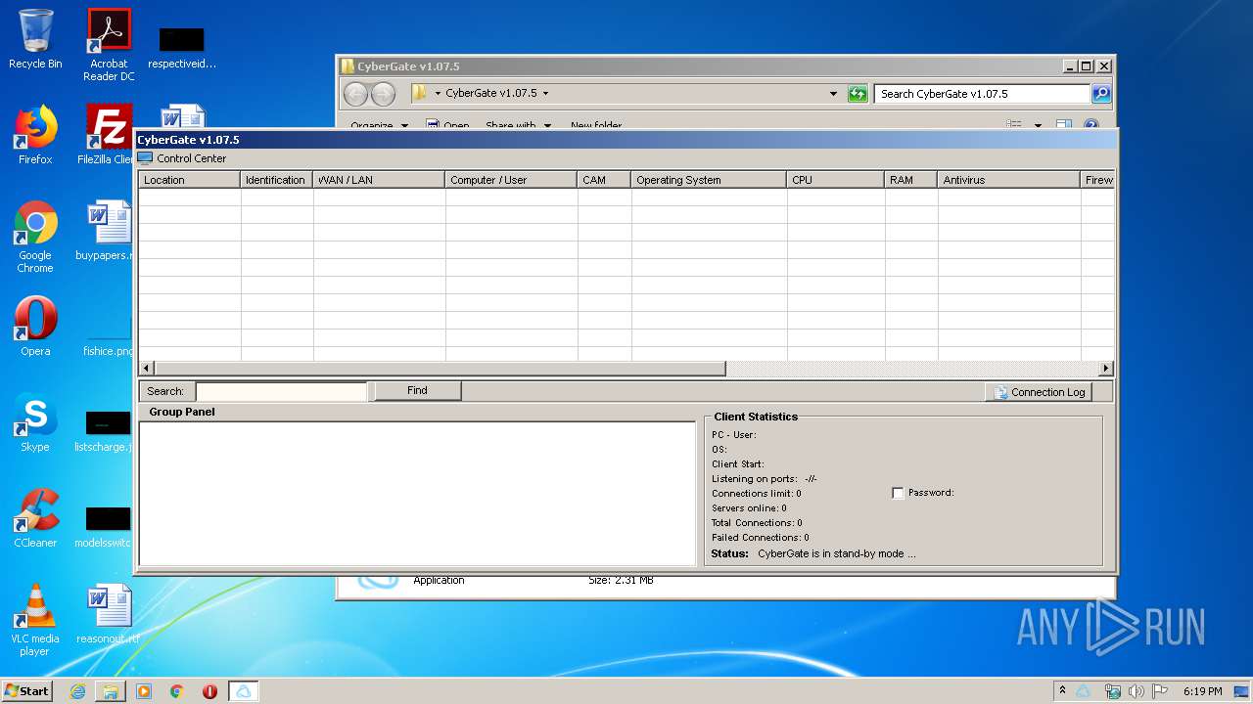Click the Chrome taskbar icon

(x=177, y=691)
